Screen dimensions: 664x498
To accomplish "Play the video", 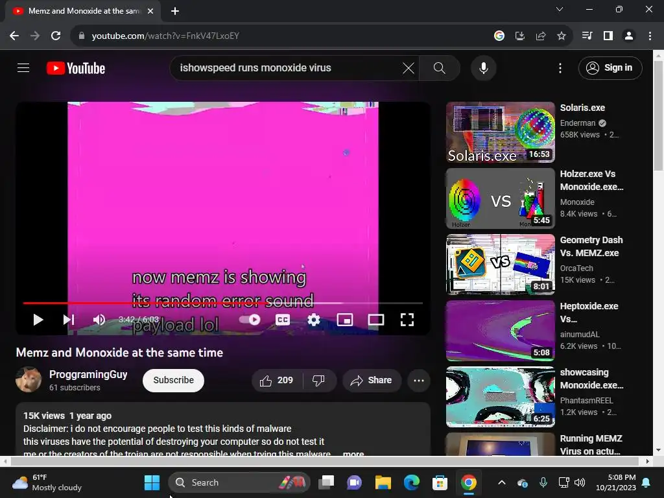I will (x=38, y=320).
